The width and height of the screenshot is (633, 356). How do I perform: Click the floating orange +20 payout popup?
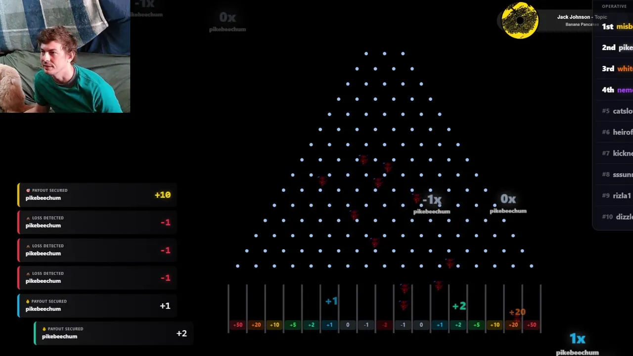(x=517, y=312)
